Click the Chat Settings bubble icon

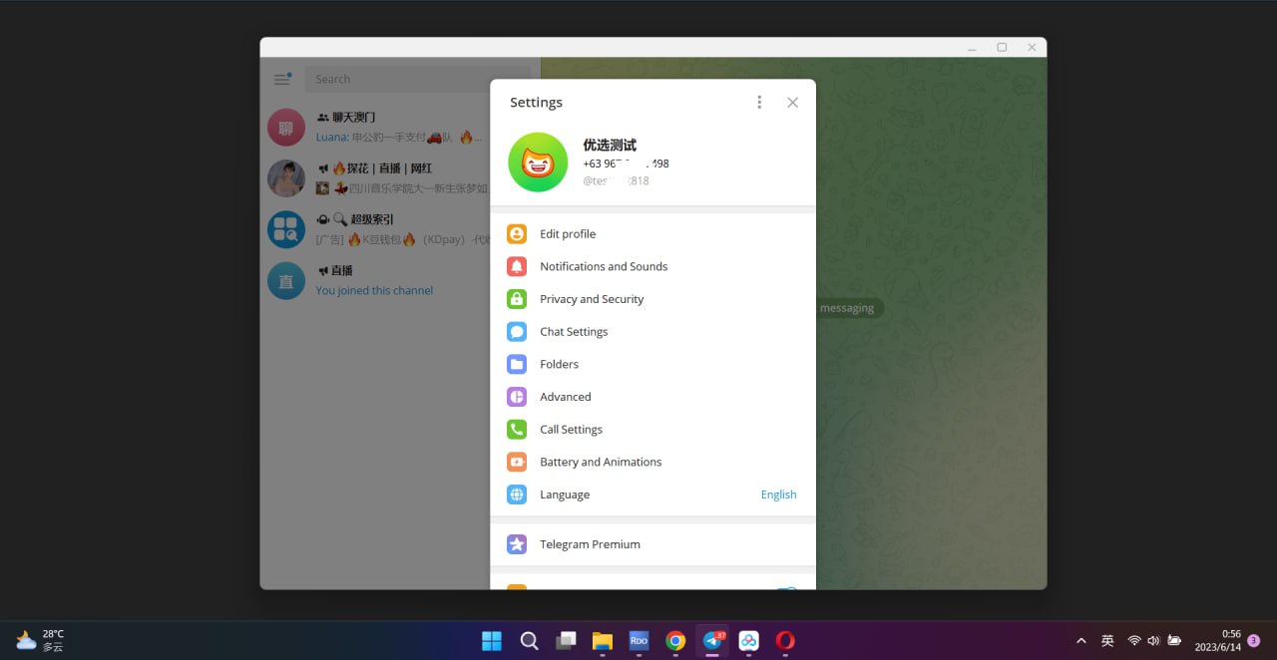click(516, 332)
